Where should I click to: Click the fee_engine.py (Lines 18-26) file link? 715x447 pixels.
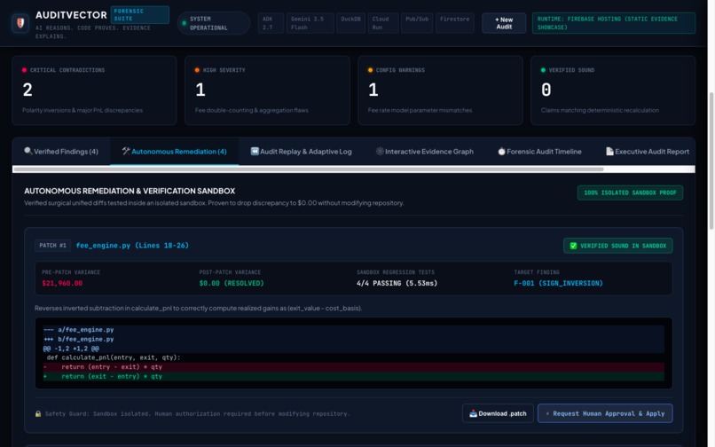tap(132, 246)
